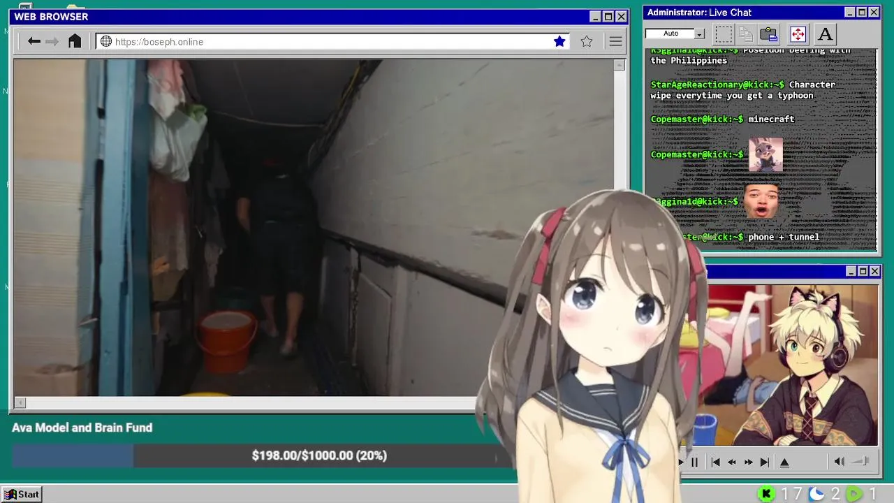Click chat message 'minecraft'
Screen dimensions: 894x503
point(771,119)
